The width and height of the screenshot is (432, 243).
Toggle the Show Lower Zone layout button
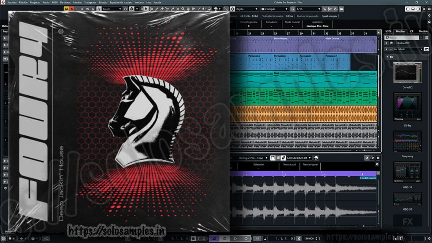point(413,9)
